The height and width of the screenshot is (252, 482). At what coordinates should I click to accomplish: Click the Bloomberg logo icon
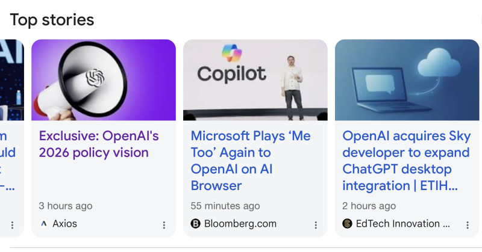[195, 224]
